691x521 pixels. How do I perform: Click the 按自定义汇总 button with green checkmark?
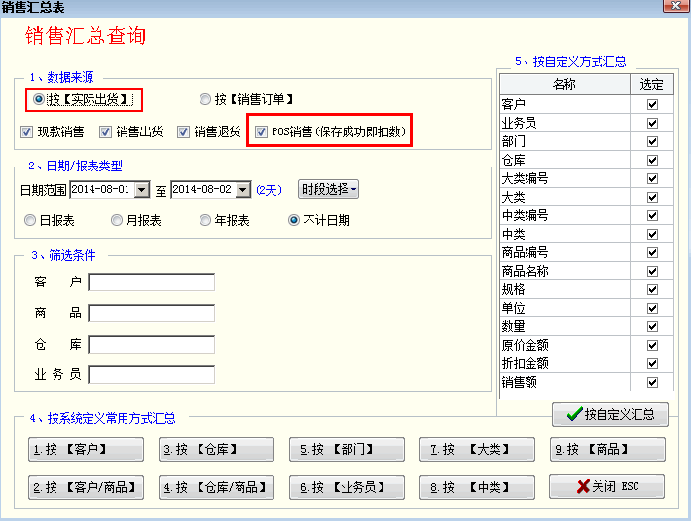610,414
